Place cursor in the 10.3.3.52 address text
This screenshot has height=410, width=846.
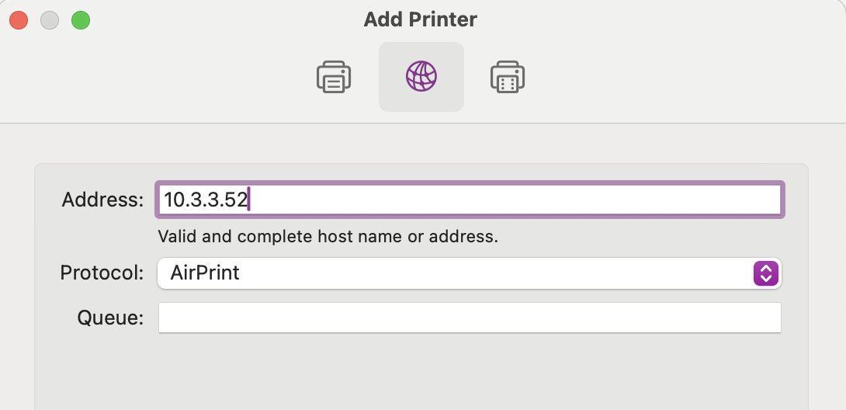pos(206,200)
